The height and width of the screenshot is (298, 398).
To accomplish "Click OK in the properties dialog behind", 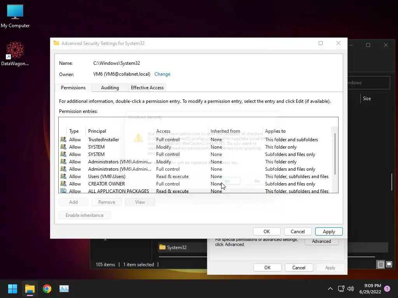I will click(267, 268).
